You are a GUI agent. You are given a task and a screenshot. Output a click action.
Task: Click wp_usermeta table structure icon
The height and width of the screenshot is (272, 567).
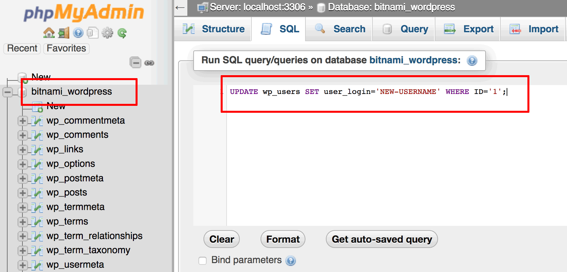37,265
